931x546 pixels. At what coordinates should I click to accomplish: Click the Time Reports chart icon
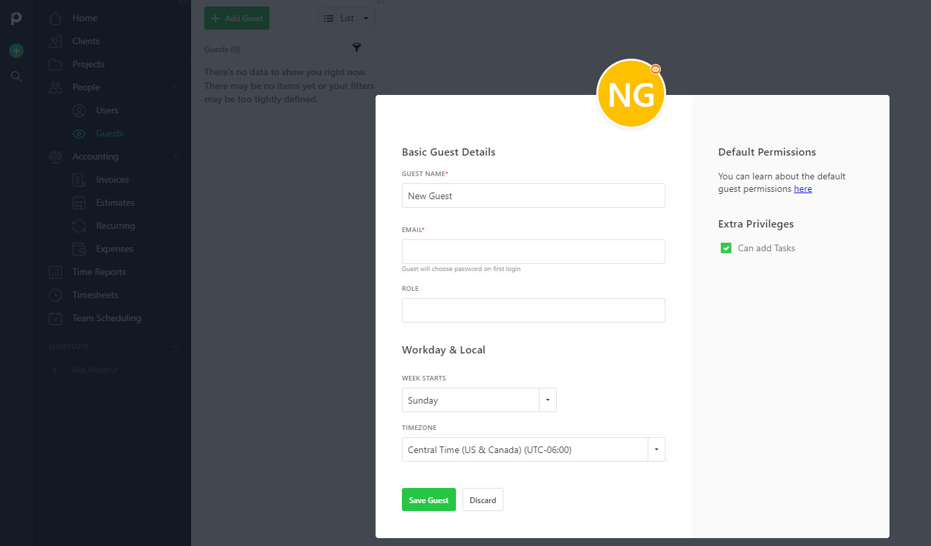[55, 272]
